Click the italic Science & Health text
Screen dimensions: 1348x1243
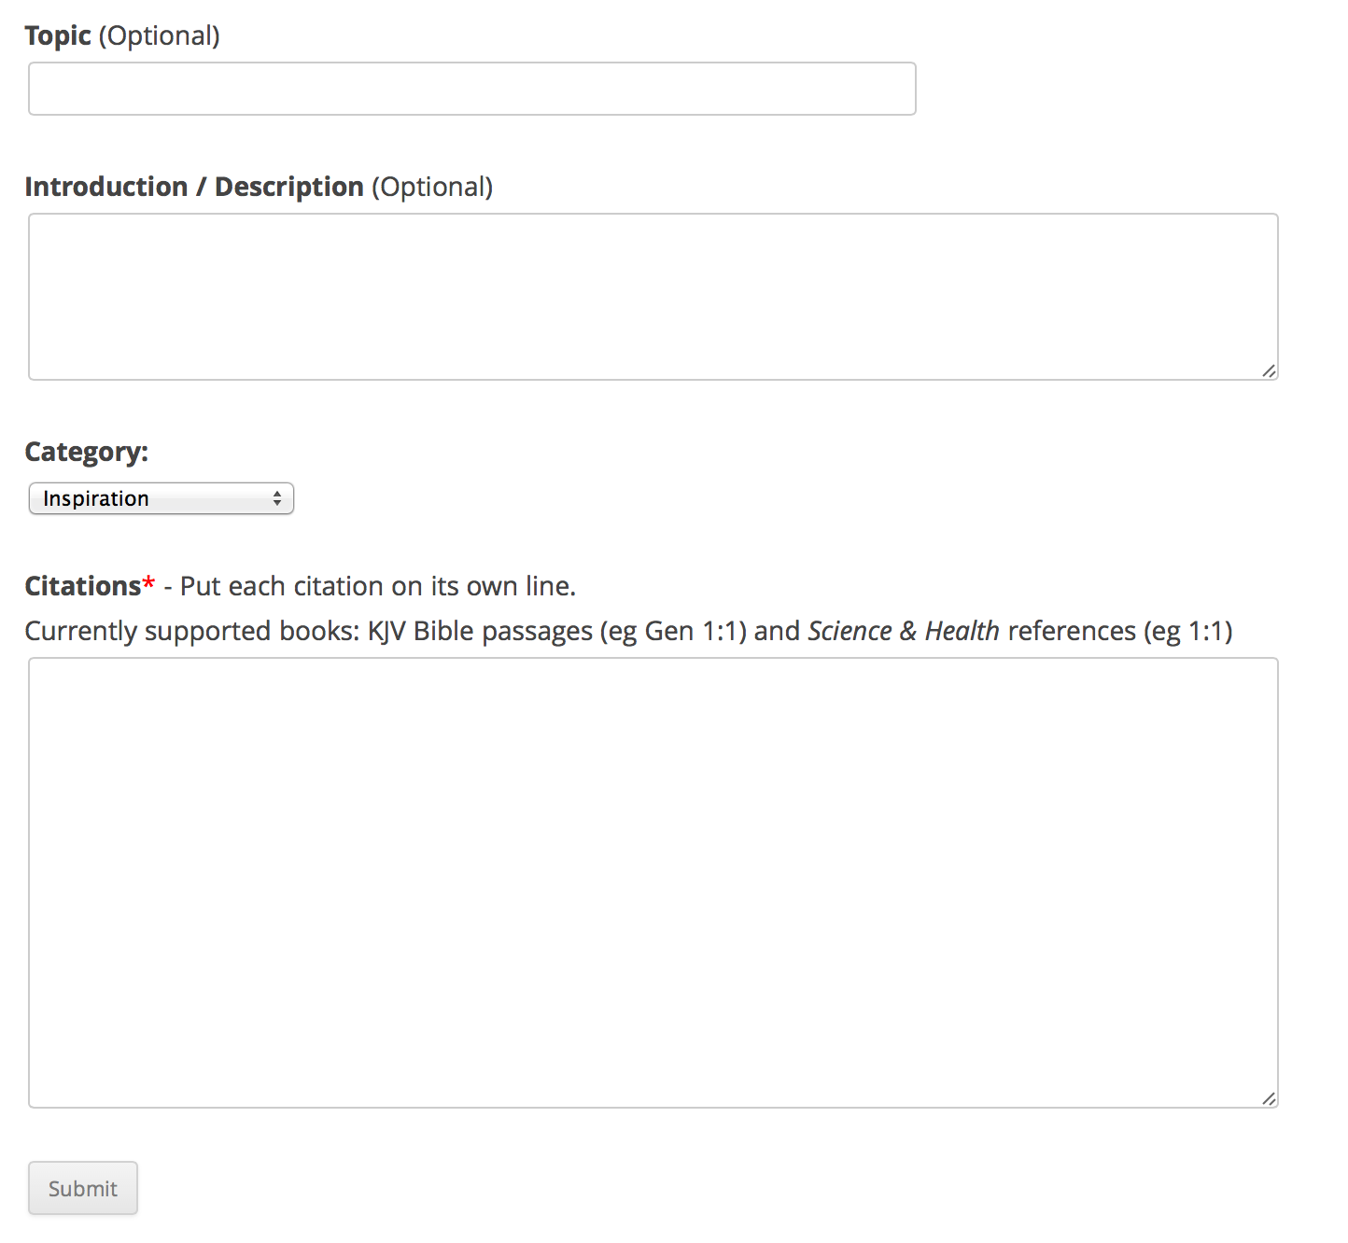click(x=903, y=631)
